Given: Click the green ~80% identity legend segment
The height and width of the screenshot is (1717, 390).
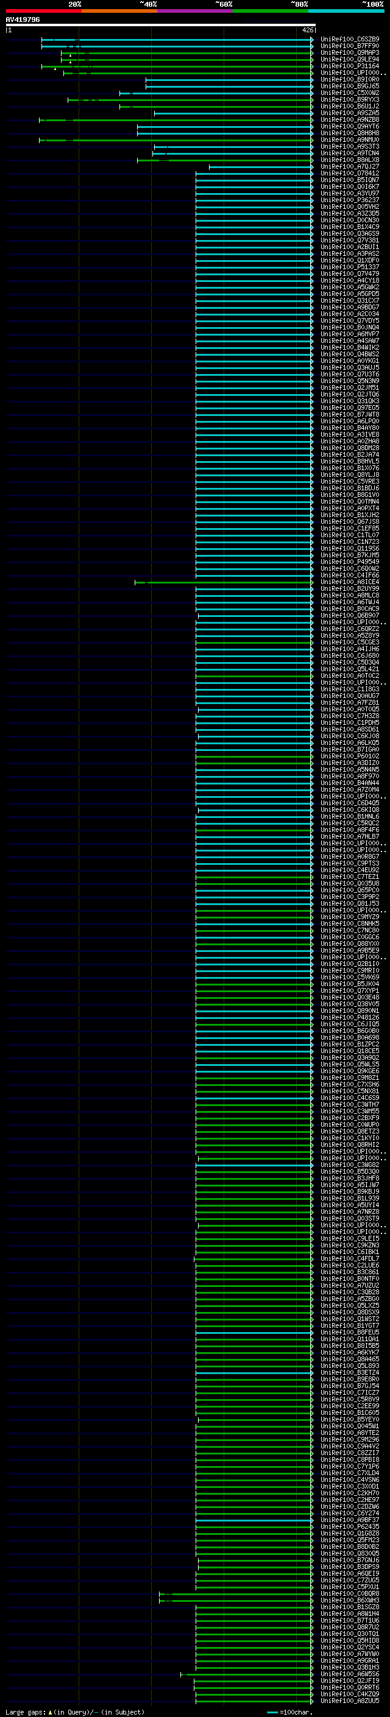Looking at the screenshot, I should [x=271, y=11].
